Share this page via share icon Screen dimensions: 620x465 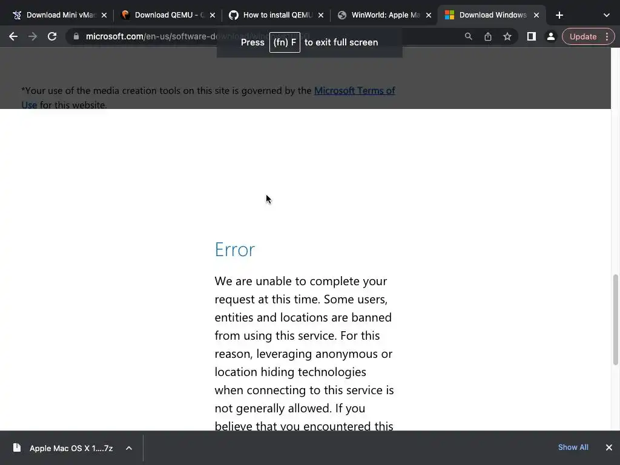pyautogui.click(x=487, y=36)
